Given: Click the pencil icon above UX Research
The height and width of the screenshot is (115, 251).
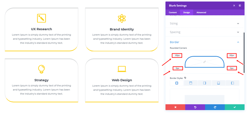Looking at the screenshot, I should (x=41, y=18).
